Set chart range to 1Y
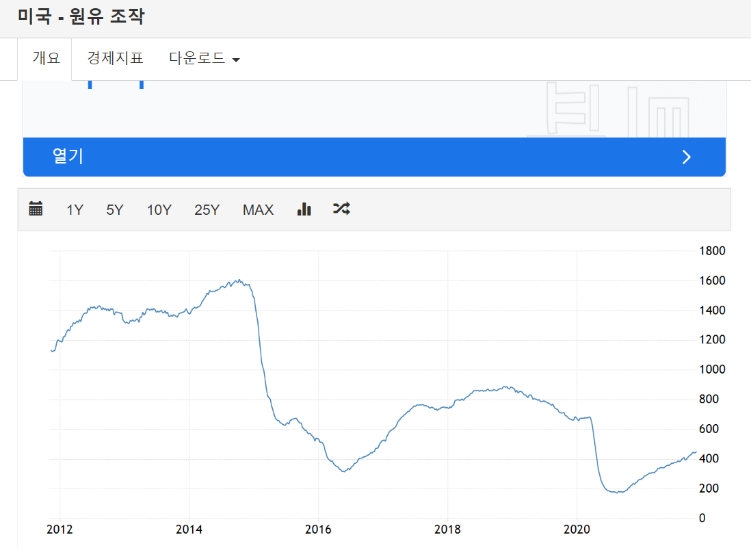The image size is (751, 548). pyautogui.click(x=75, y=210)
